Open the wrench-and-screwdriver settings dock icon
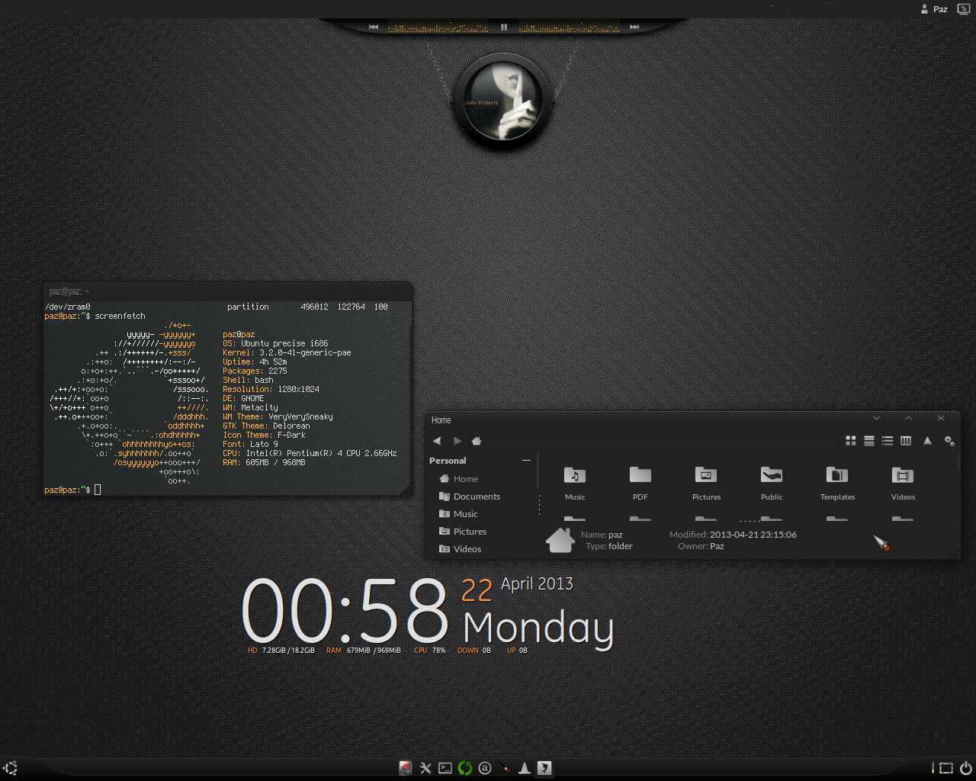Screen dimensions: 976x781 click(x=425, y=768)
